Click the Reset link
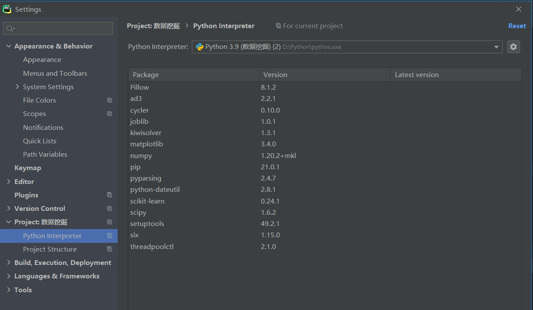This screenshot has height=310, width=533. [x=517, y=26]
